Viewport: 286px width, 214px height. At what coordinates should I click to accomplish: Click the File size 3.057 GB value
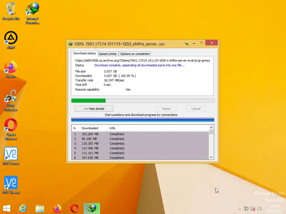110,71
